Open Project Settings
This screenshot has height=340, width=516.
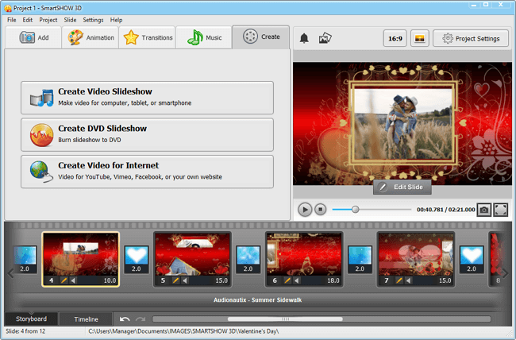click(471, 39)
